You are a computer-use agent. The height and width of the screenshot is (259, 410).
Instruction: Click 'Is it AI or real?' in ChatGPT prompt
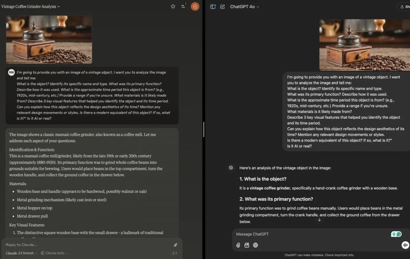[x=299, y=146]
